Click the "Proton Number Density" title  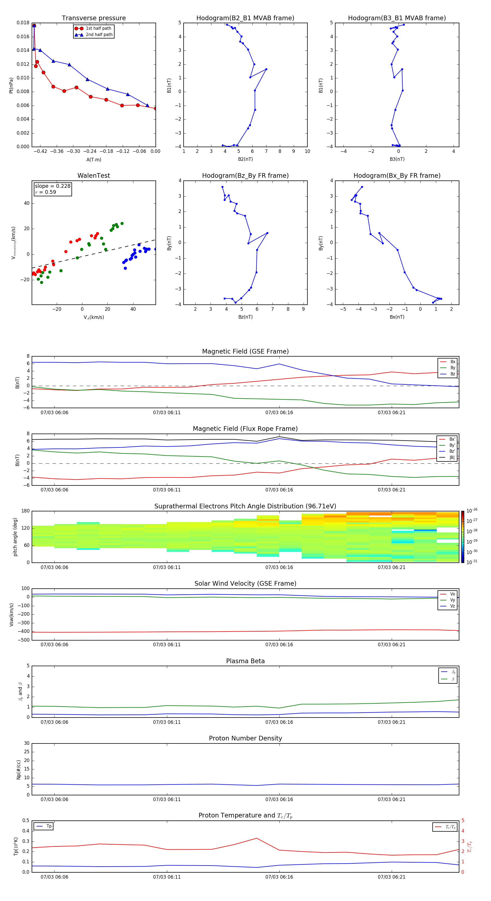coord(245,738)
